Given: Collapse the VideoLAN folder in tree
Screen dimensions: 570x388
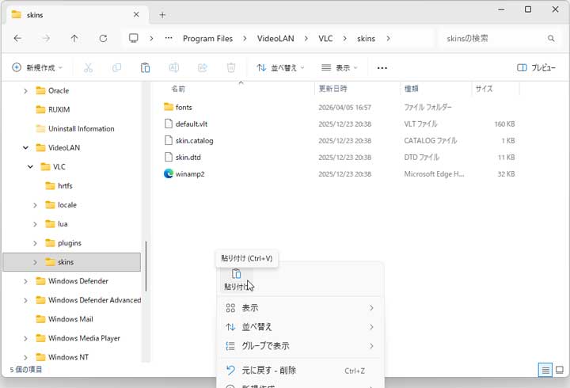Looking at the screenshot, I should (x=25, y=147).
